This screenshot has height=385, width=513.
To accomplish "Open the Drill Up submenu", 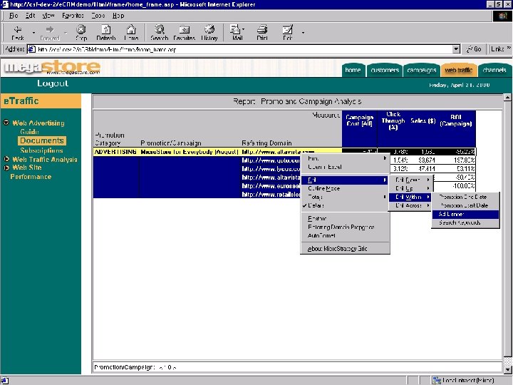I will pyautogui.click(x=410, y=188).
